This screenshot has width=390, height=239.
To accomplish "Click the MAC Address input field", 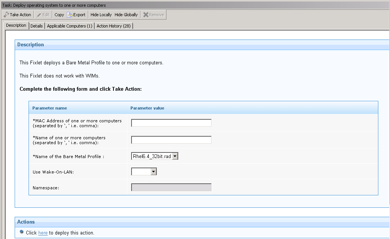I will tap(171, 122).
